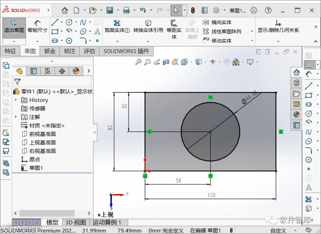Select the Straight Slot tool in the ribbon

click(55, 41)
